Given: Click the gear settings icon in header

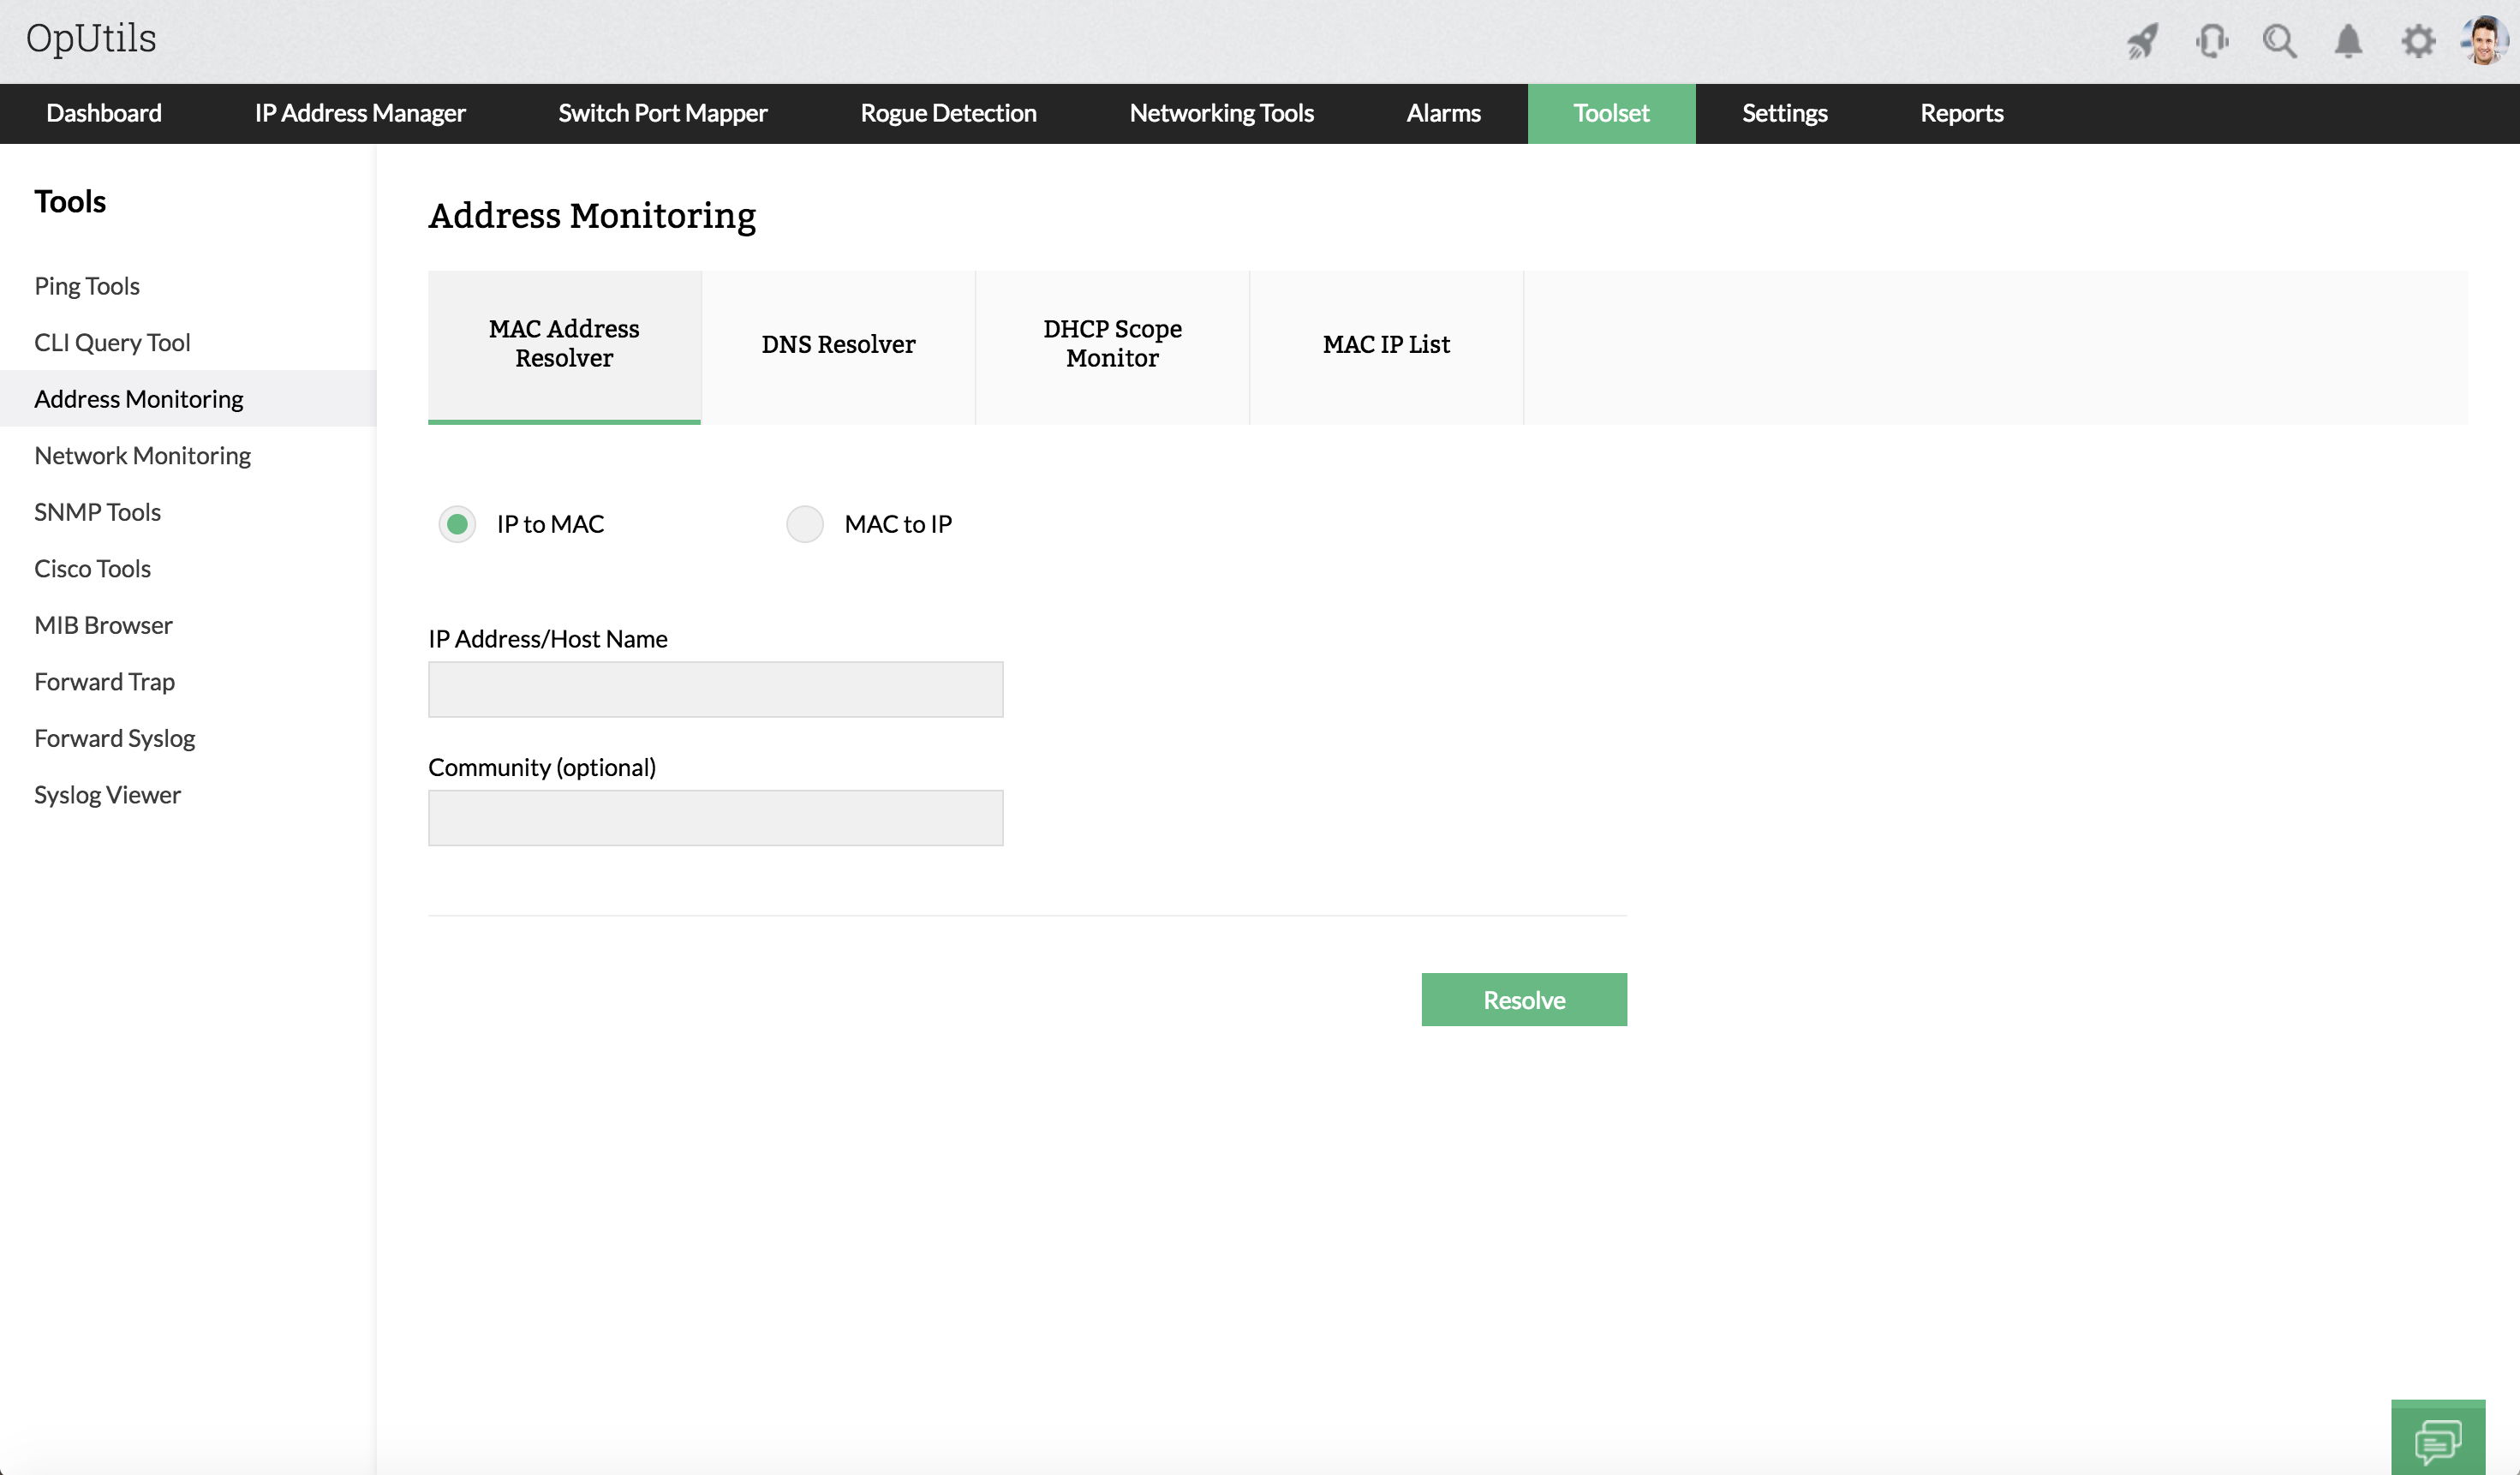Looking at the screenshot, I should 2417,41.
